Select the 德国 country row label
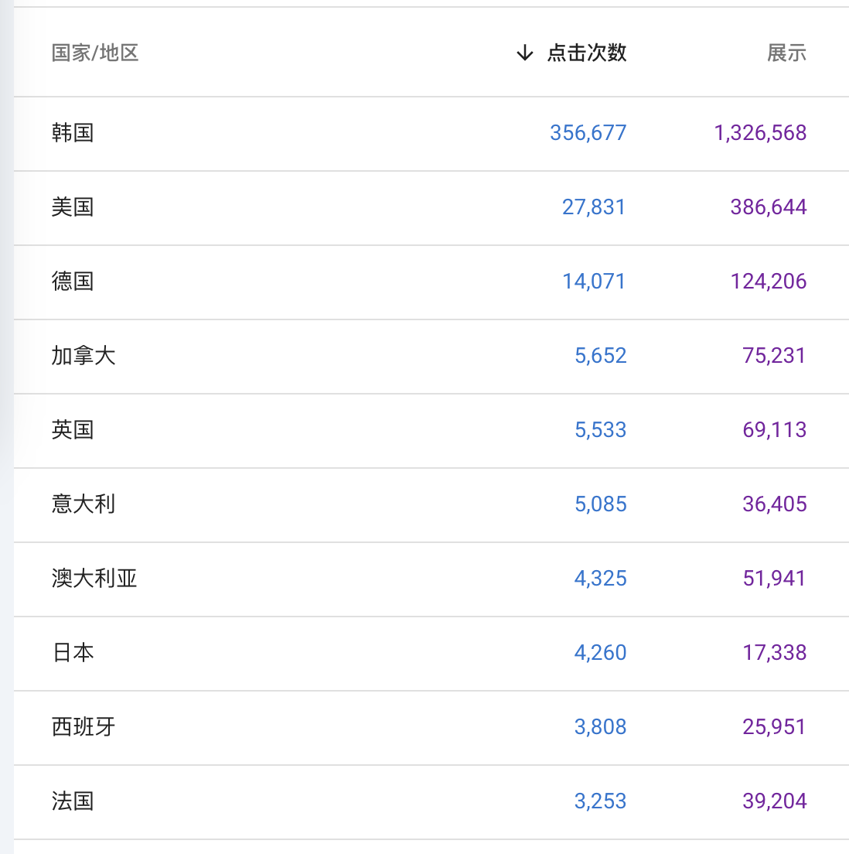Screen dimensions: 849x854 [x=73, y=282]
